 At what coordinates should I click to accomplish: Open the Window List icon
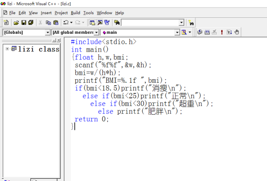107,22
